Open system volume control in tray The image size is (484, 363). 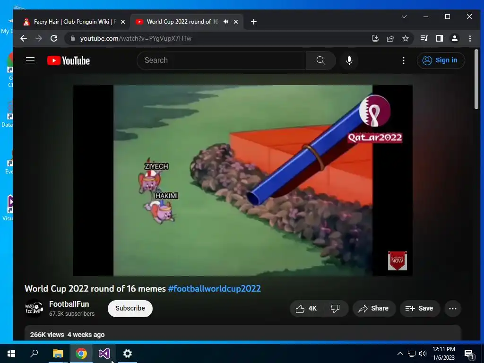pos(423,354)
